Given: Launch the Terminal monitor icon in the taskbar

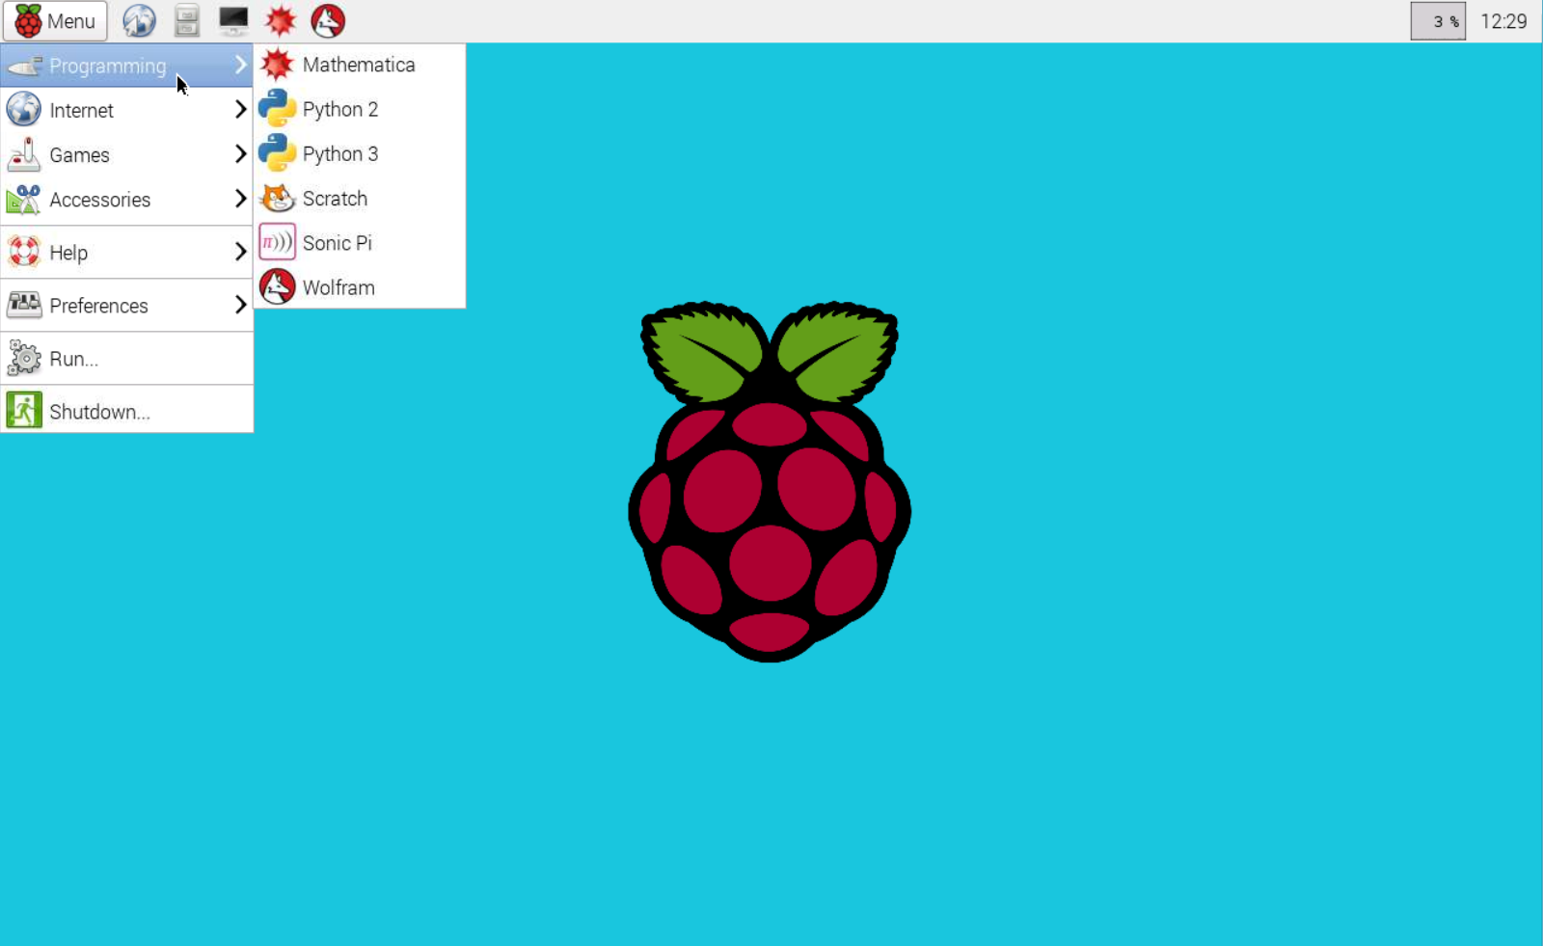Looking at the screenshot, I should point(233,21).
